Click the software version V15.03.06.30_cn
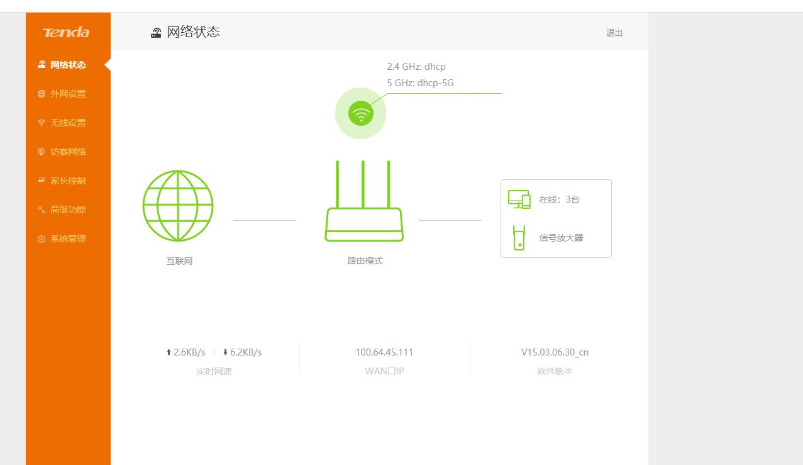 [553, 352]
